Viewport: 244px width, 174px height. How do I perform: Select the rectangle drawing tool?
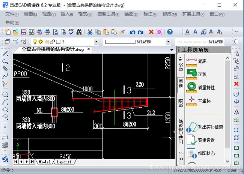click(5, 138)
